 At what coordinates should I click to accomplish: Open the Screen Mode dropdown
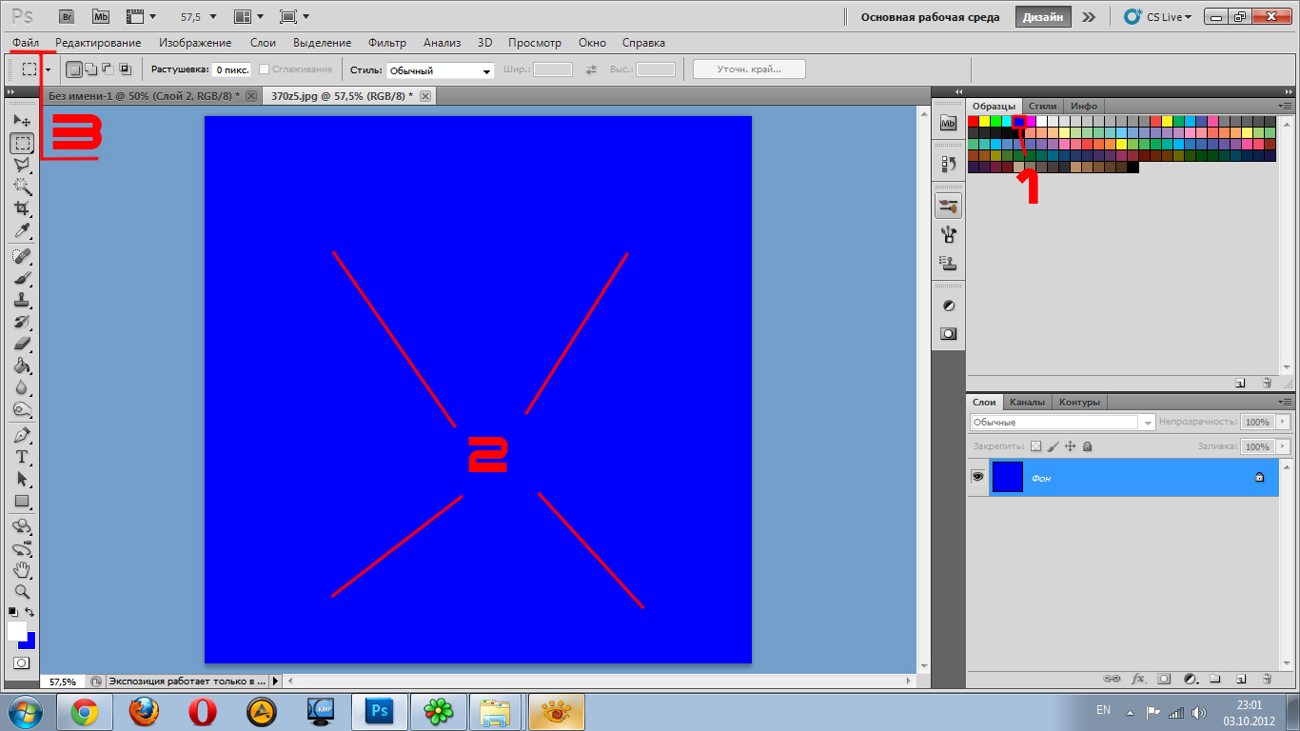296,16
